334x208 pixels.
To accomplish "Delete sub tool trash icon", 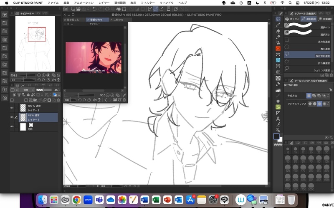I will (331, 75).
